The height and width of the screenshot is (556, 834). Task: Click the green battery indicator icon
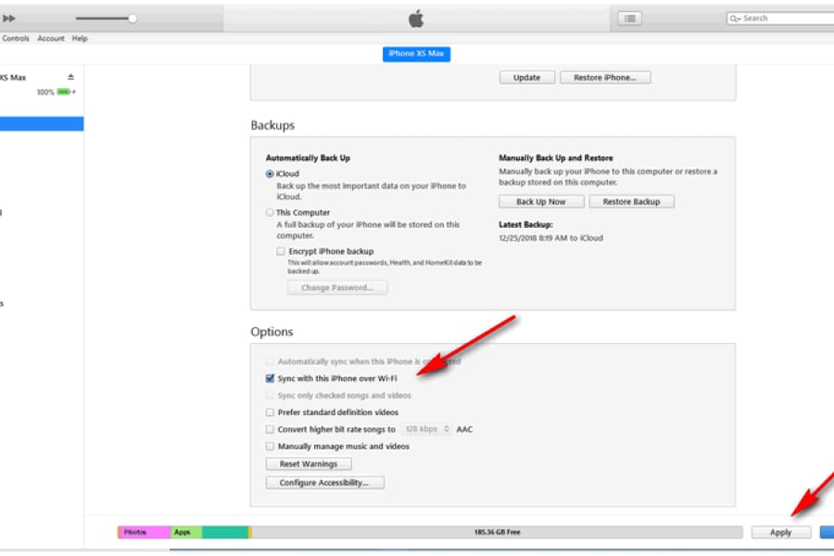pyautogui.click(x=65, y=92)
